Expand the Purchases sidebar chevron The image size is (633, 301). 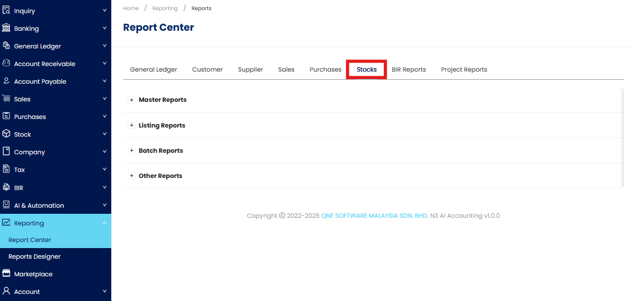104,116
